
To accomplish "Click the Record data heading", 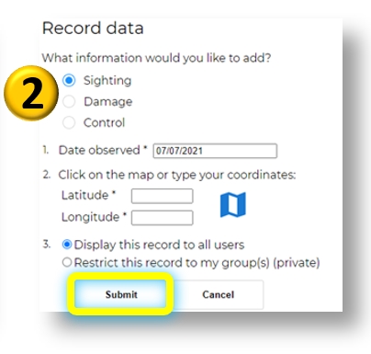I will point(93,29).
